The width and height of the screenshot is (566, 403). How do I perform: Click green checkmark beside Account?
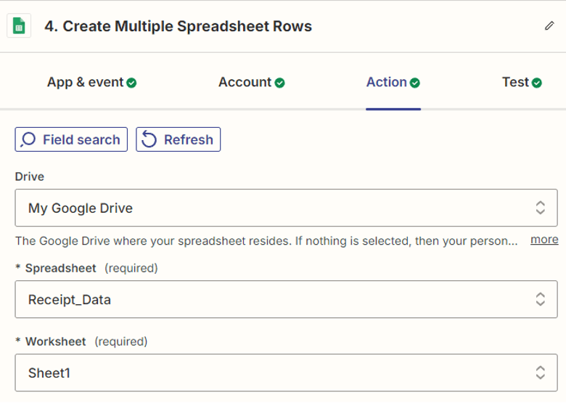coord(280,83)
